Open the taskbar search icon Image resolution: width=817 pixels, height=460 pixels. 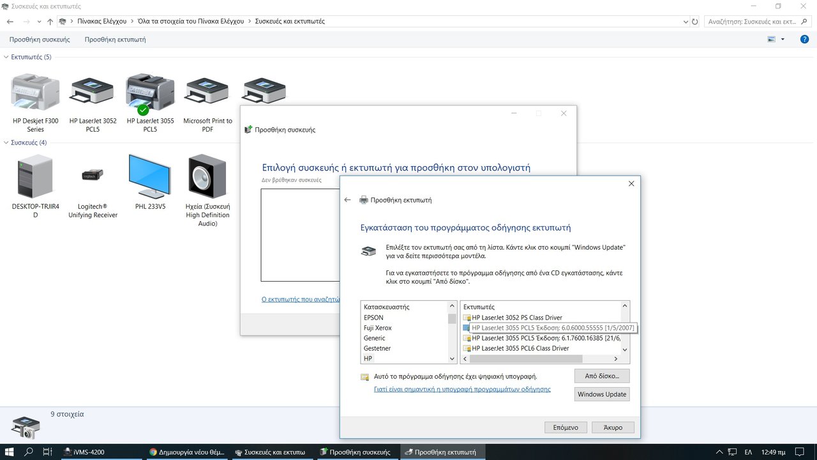coord(29,452)
